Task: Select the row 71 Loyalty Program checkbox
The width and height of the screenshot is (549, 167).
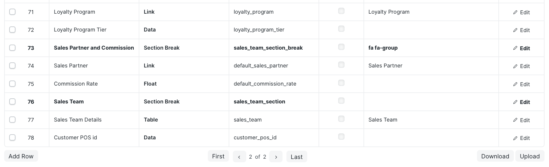Action: pyautogui.click(x=12, y=12)
